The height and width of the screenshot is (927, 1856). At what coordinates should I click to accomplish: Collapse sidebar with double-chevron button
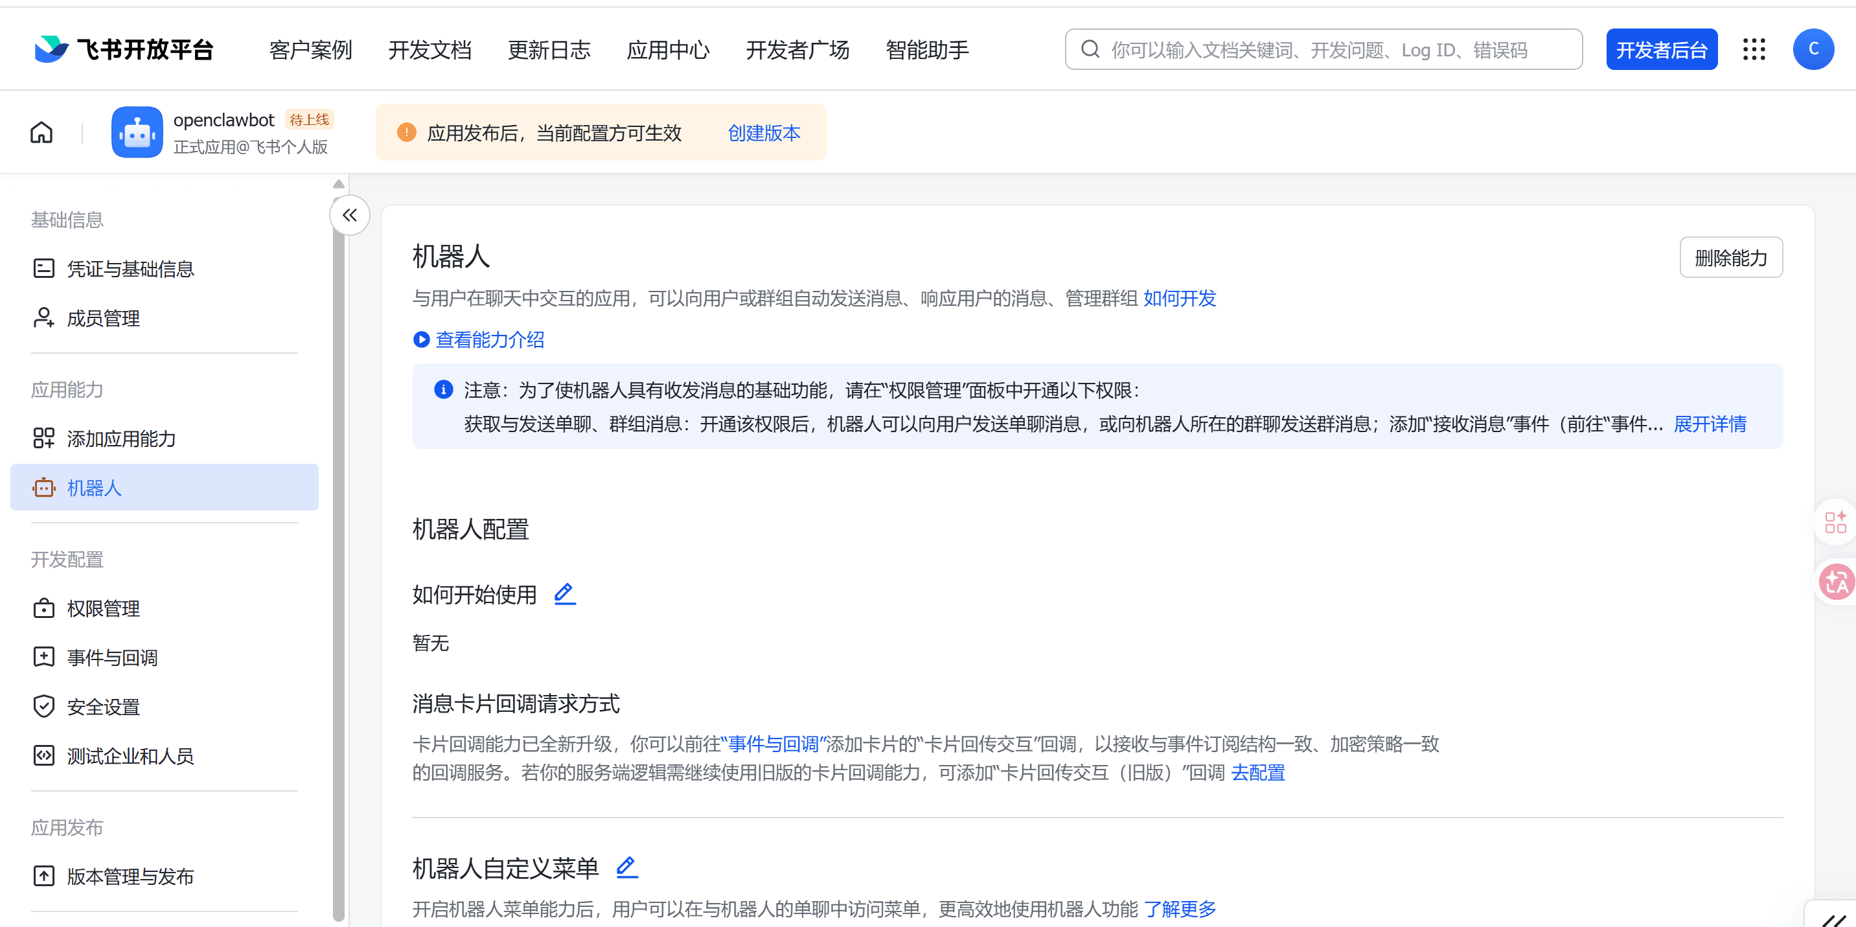349,214
